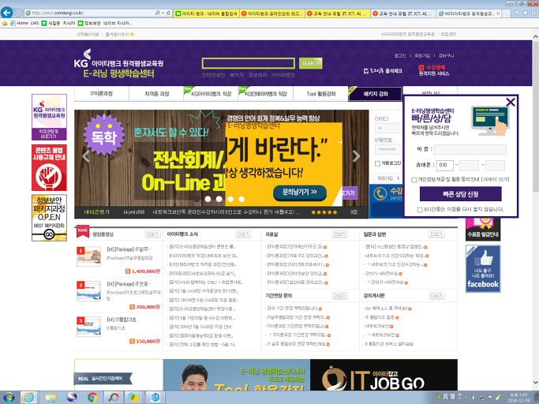Open Internet Explorer from the taskbar

29,398
